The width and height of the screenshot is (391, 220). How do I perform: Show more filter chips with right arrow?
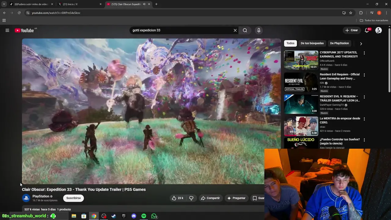(361, 44)
